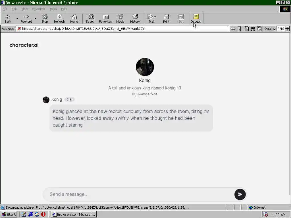The image size is (291, 218).
Task: Open the Forward history dropdown arrow
Action: tap(36, 18)
